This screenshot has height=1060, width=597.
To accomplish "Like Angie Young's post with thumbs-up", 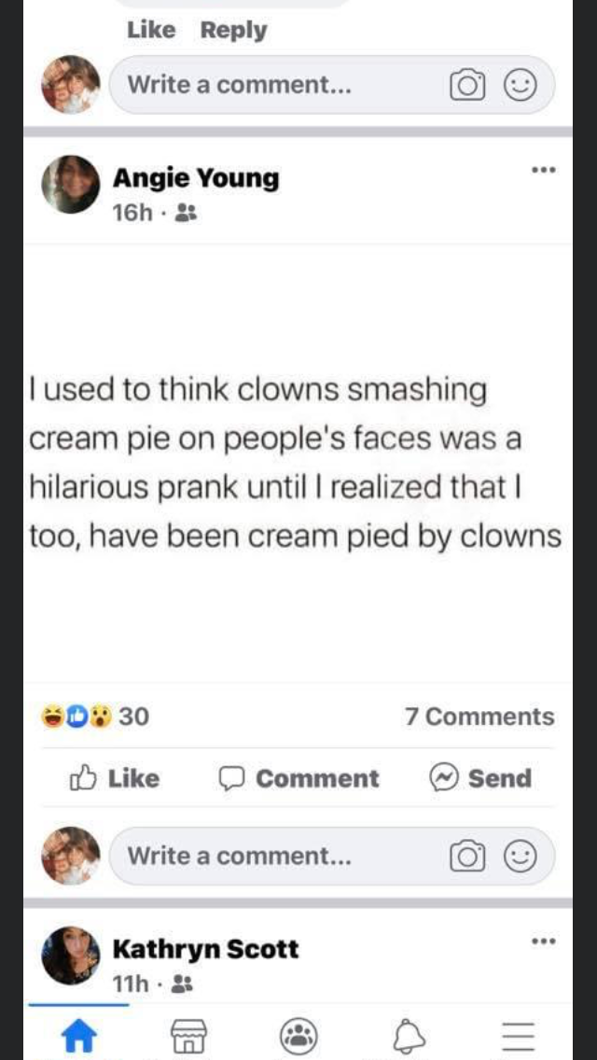I will pos(114,777).
